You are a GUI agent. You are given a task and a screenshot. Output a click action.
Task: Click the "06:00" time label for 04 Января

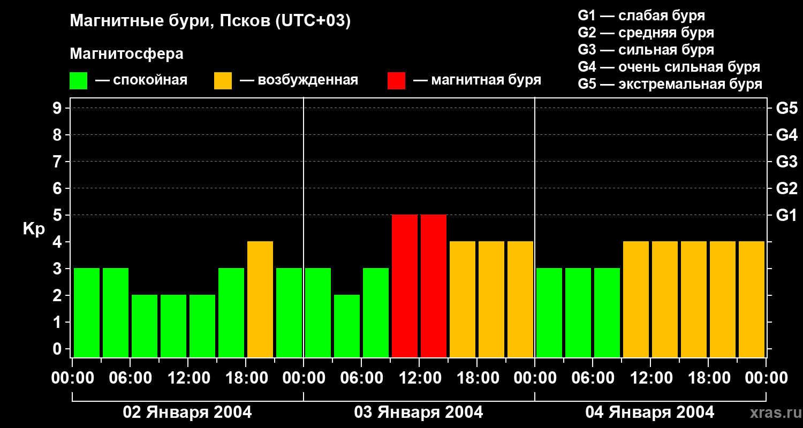tap(593, 378)
